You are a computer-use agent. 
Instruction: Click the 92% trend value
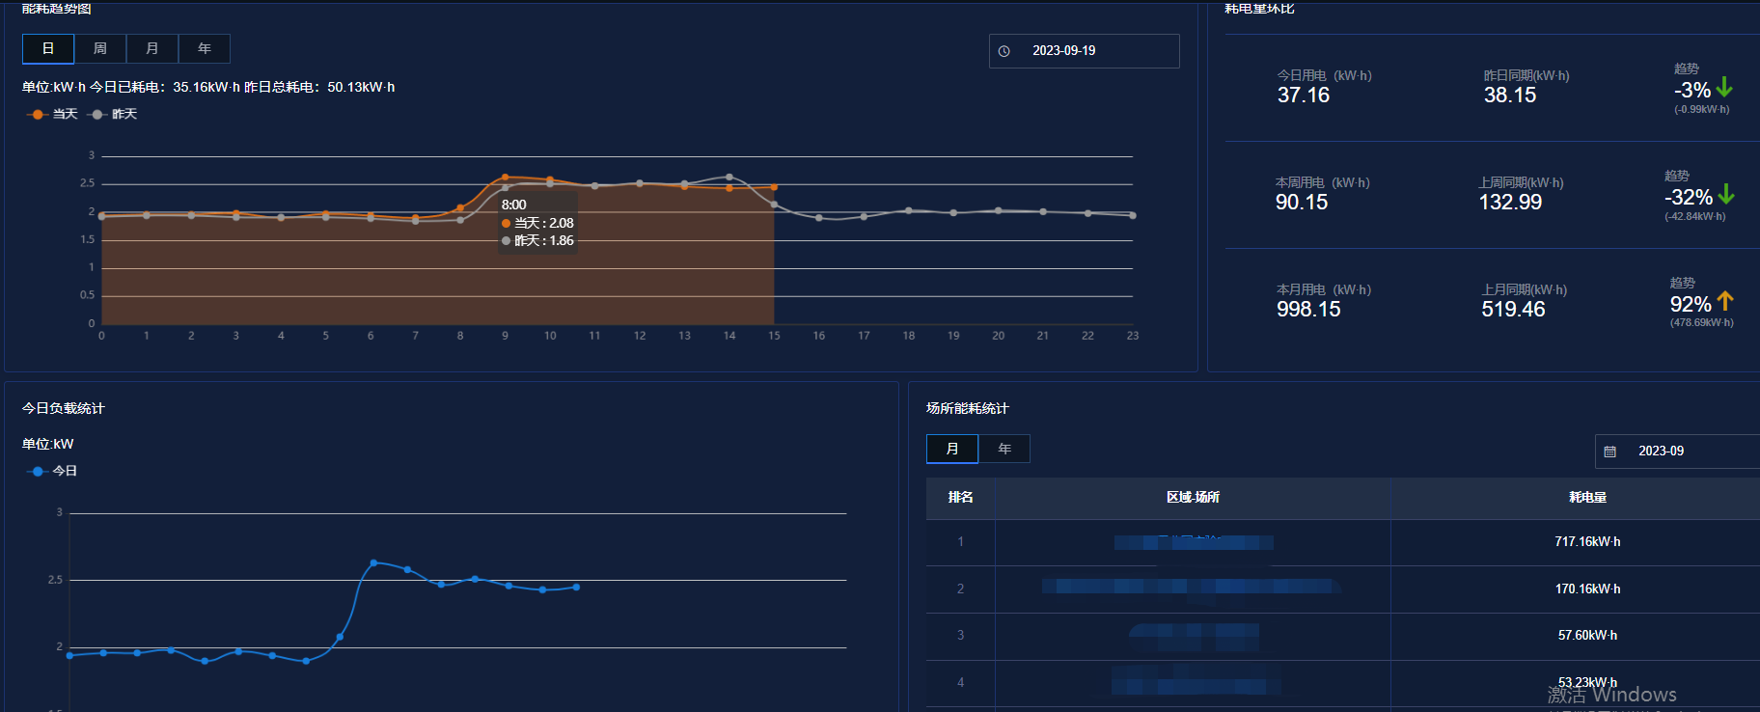pyautogui.click(x=1691, y=304)
